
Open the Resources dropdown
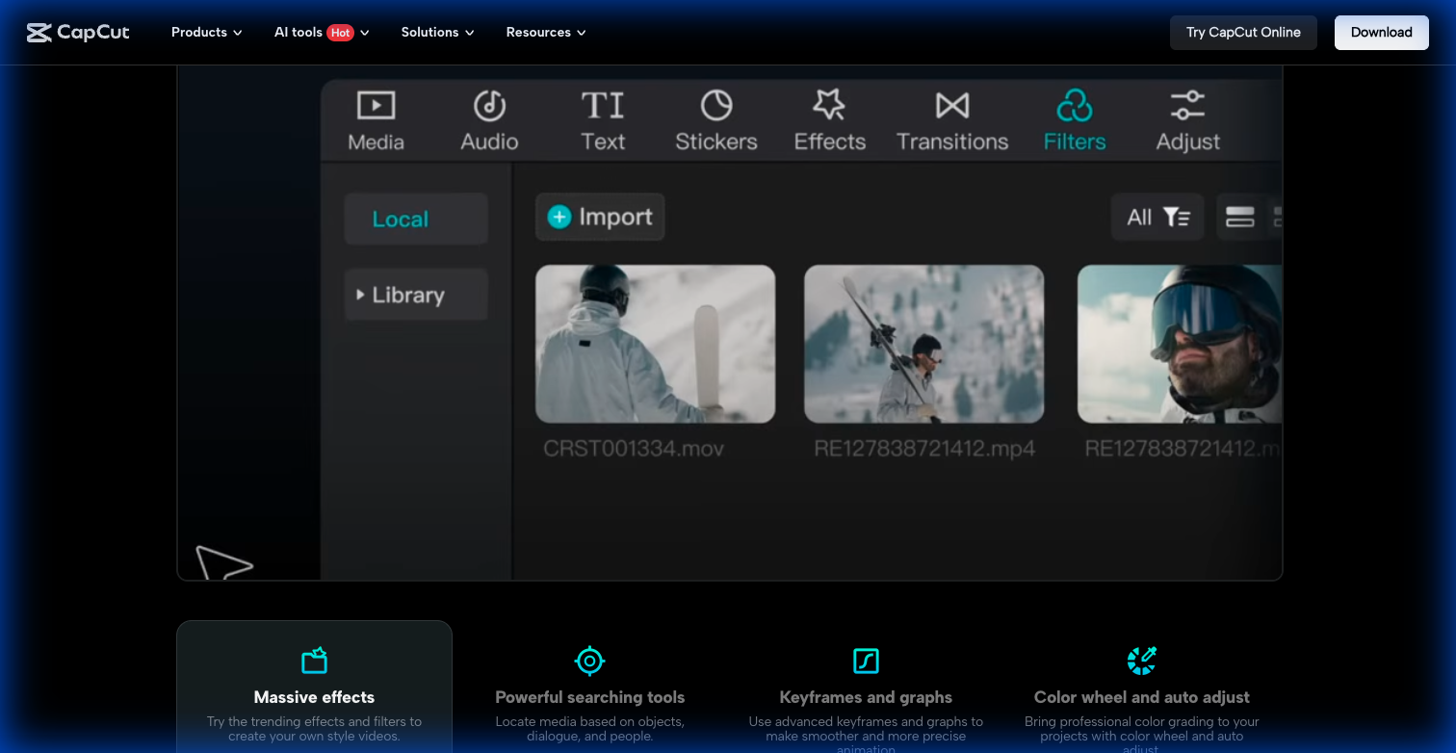[x=545, y=32]
